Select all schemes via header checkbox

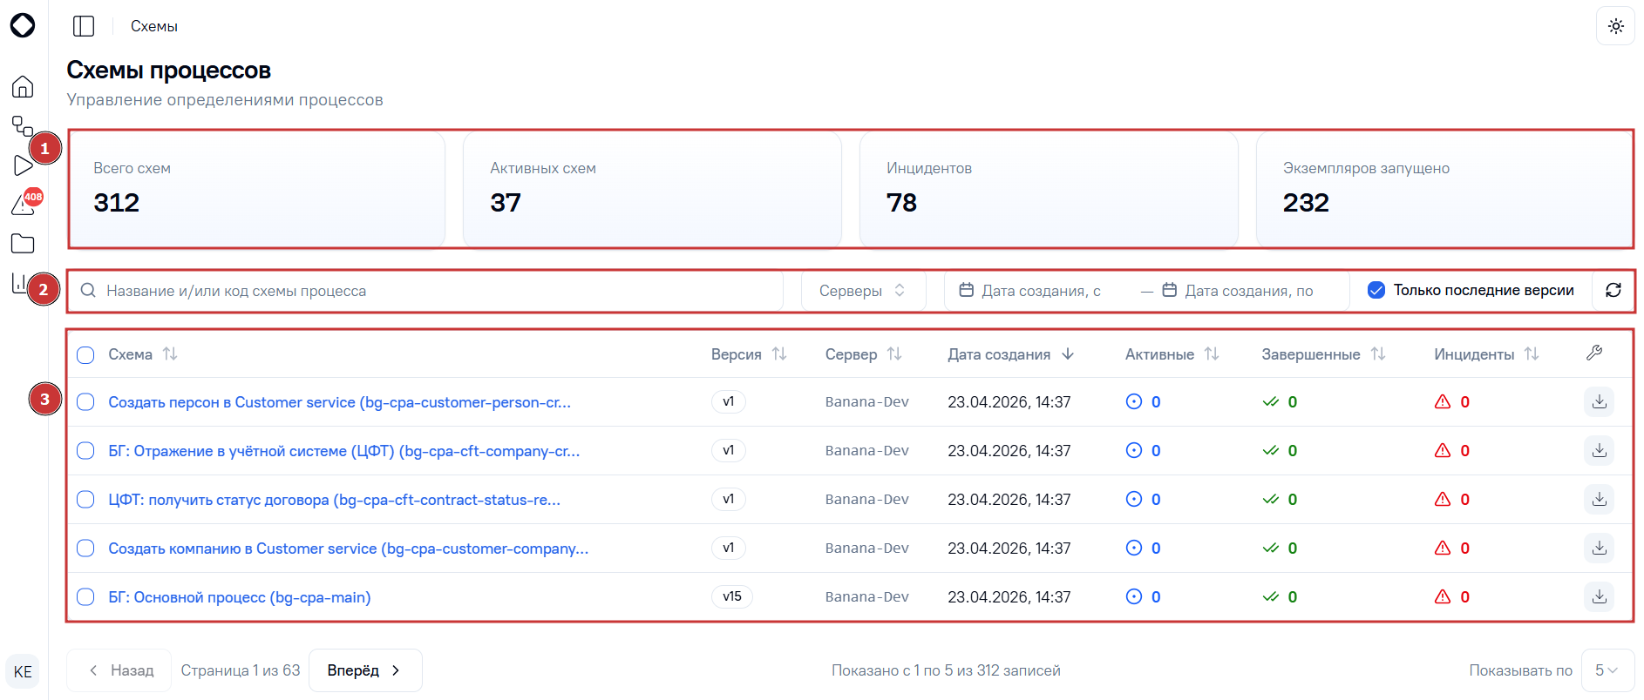pyautogui.click(x=85, y=354)
